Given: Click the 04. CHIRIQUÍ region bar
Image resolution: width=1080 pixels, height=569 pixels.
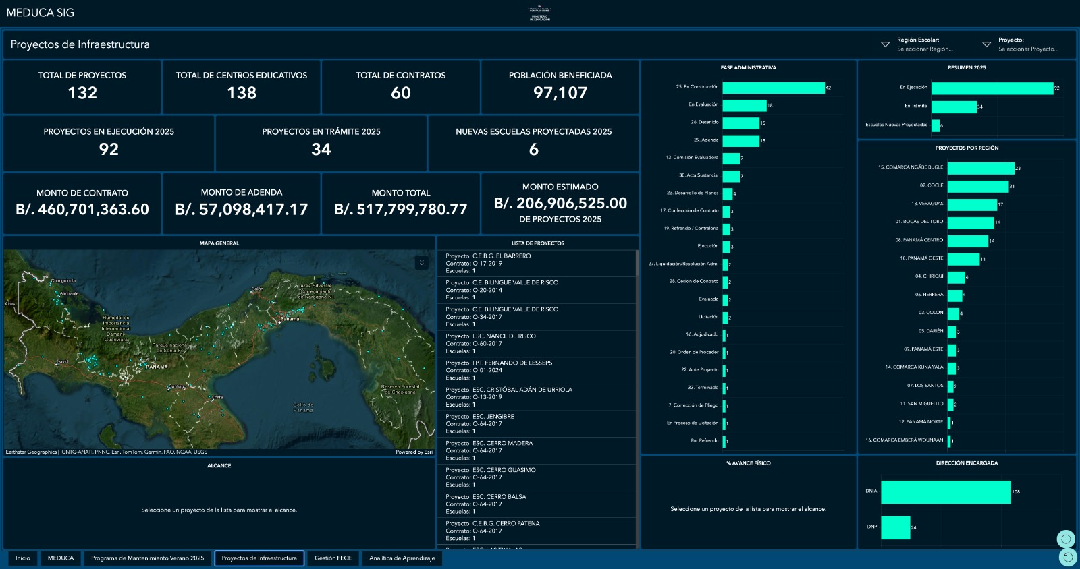Looking at the screenshot, I should pos(956,277).
